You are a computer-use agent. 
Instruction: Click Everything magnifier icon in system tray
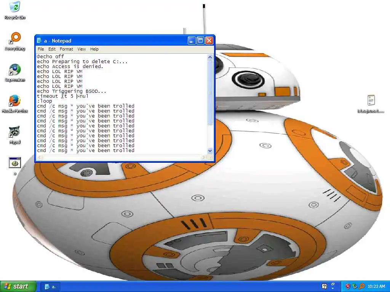(362, 286)
